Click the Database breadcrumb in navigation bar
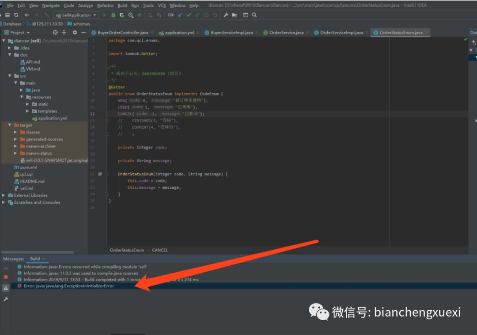Viewport: 477px width, 335px height. [x=12, y=24]
